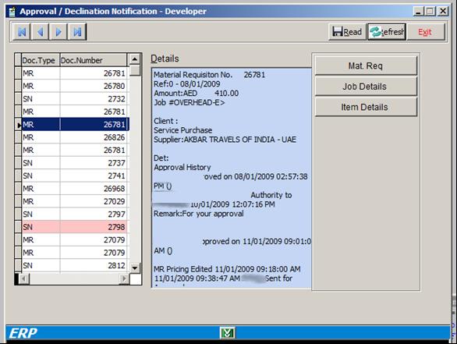457x344 pixels.
Task: Open Item Details
Action: pyautogui.click(x=366, y=108)
